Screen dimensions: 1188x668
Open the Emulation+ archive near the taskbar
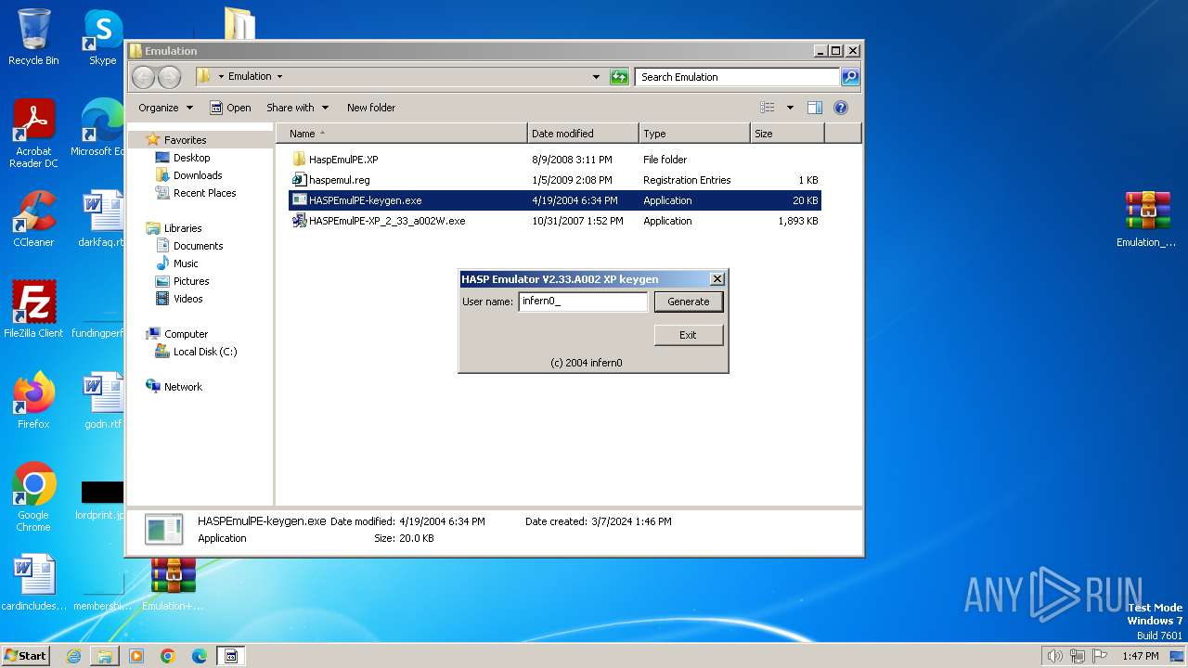(173, 584)
